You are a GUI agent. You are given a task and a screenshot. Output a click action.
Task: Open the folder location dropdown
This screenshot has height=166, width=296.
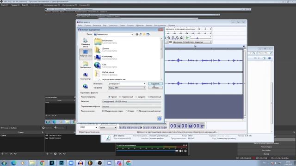[x=113, y=35]
